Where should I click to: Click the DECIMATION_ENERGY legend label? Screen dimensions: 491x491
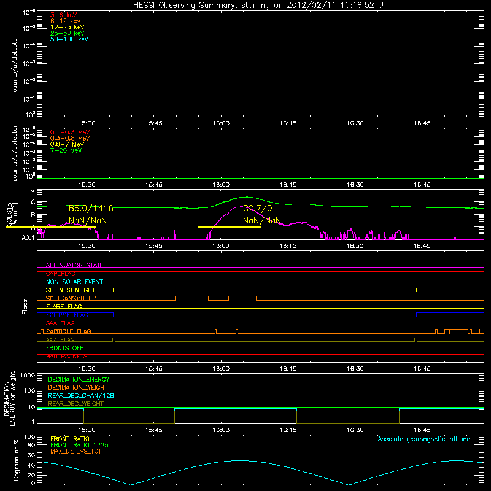(x=79, y=379)
